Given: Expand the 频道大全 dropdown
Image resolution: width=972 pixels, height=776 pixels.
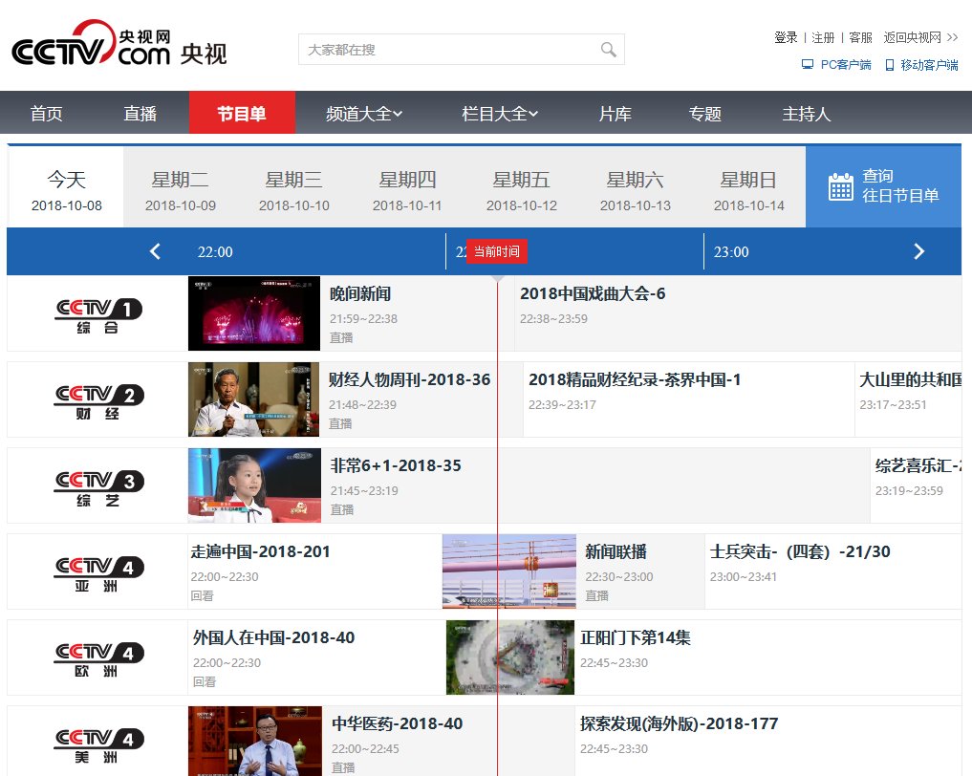Looking at the screenshot, I should tap(364, 112).
